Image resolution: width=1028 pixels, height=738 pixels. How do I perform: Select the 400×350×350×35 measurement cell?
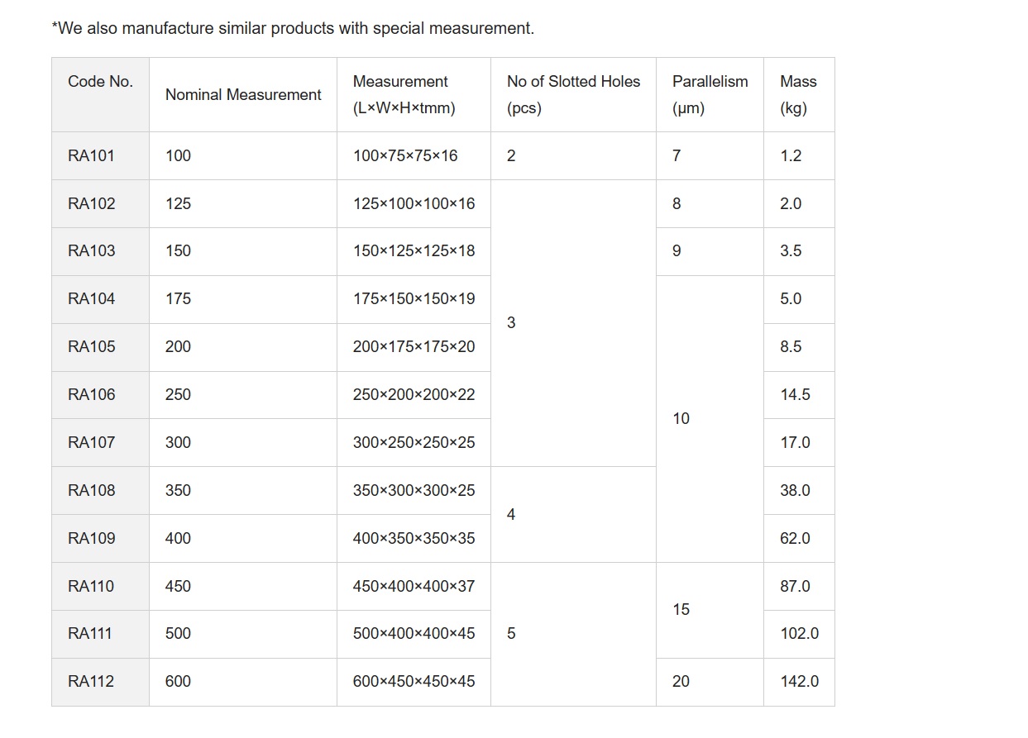tap(414, 539)
